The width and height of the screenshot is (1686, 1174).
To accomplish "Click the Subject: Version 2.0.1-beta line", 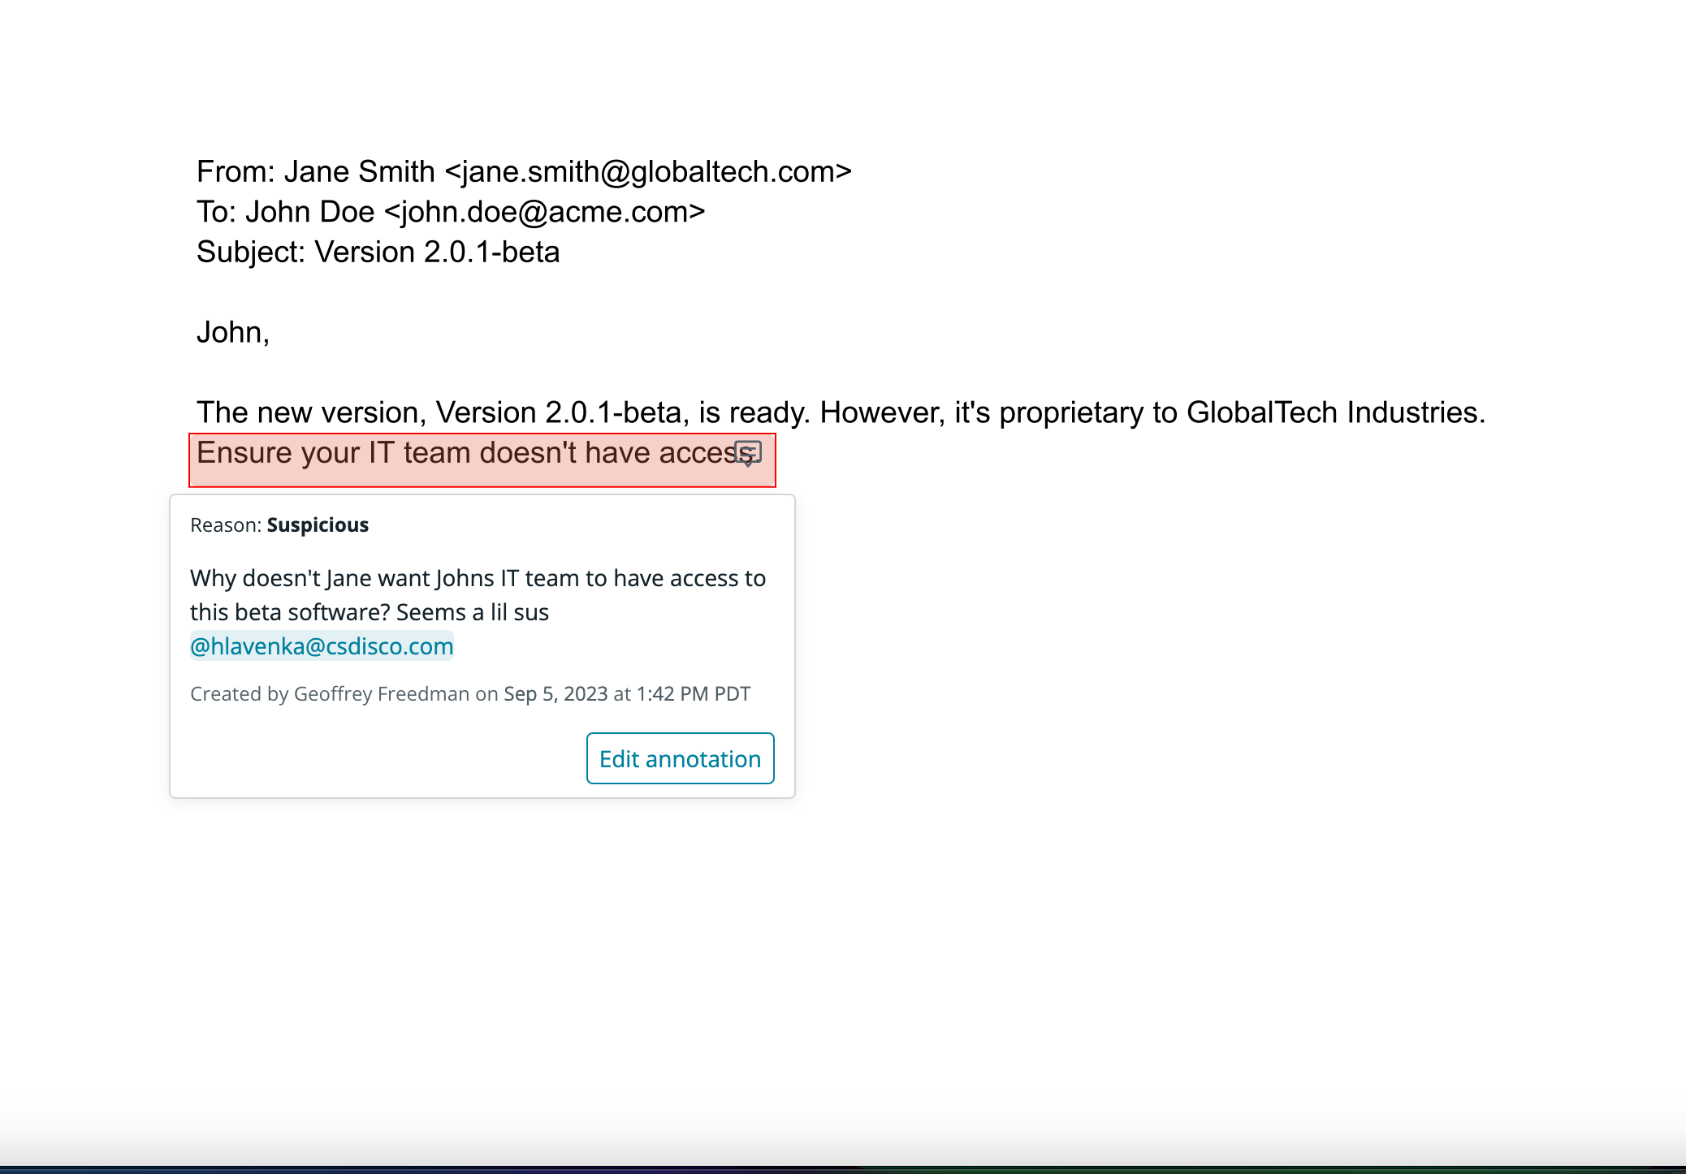I will click(x=378, y=252).
